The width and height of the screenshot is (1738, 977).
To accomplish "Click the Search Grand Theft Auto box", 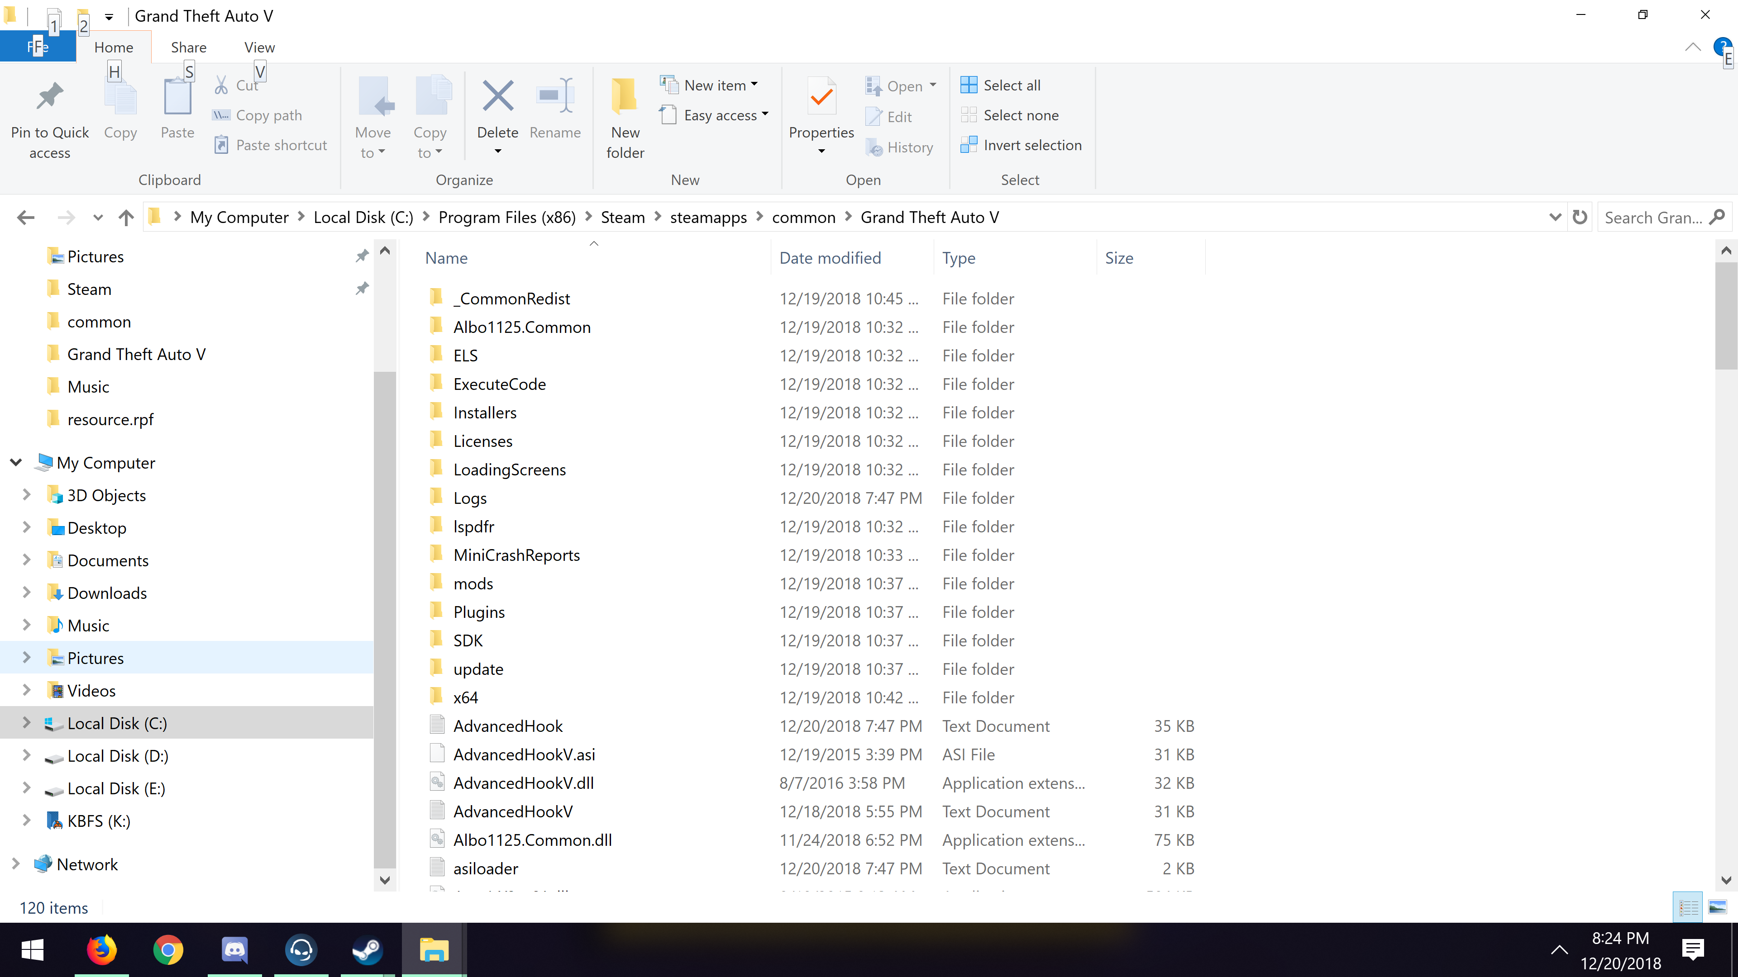I will click(1653, 218).
